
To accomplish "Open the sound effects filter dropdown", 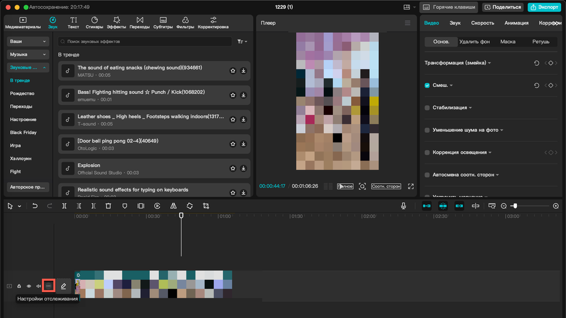I will pyautogui.click(x=242, y=41).
